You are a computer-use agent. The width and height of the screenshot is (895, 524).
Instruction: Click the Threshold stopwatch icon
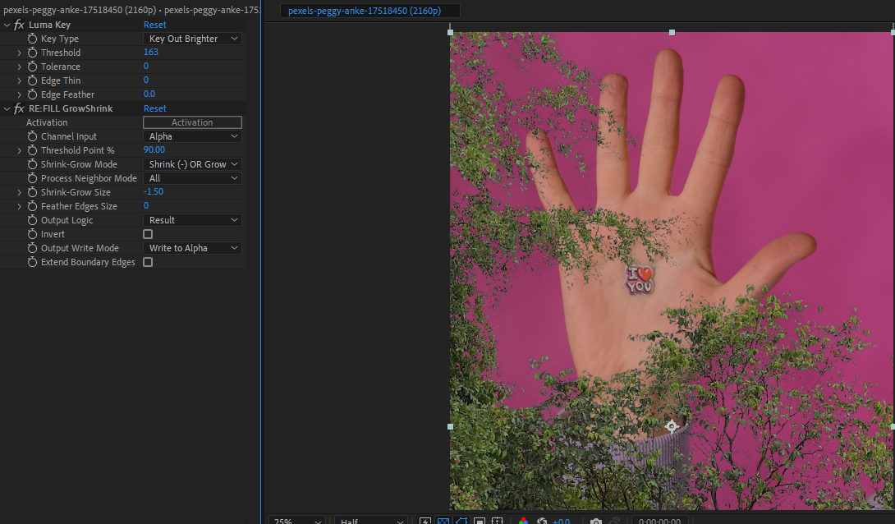coord(33,53)
